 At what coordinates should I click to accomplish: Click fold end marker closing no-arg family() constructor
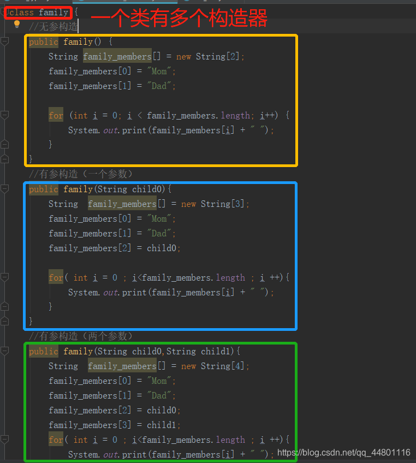(x=4, y=159)
